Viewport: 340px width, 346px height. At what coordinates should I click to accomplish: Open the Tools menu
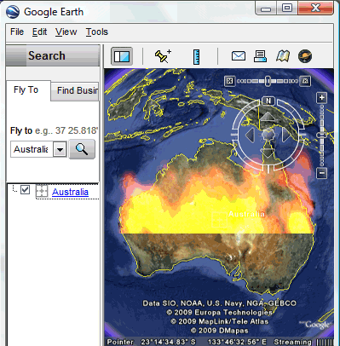tap(97, 32)
